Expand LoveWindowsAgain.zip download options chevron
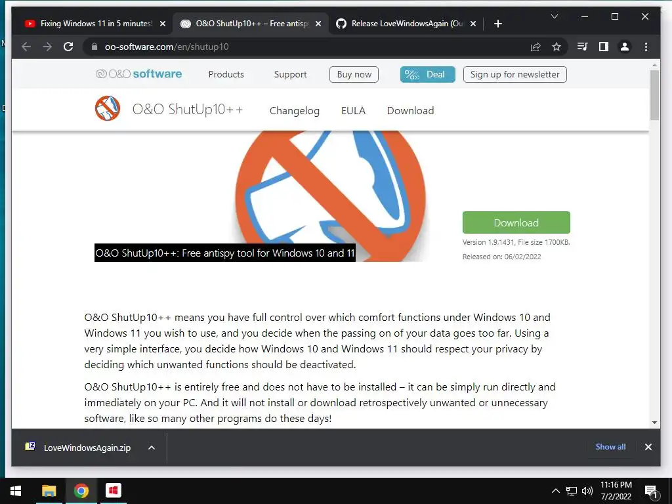Image resolution: width=672 pixels, height=504 pixels. 152,448
